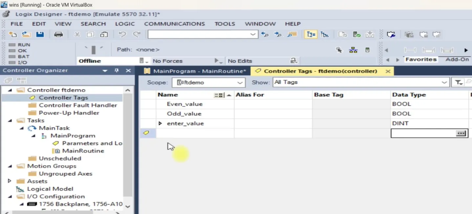Toggle the Logical Organizer view icon

324,34
